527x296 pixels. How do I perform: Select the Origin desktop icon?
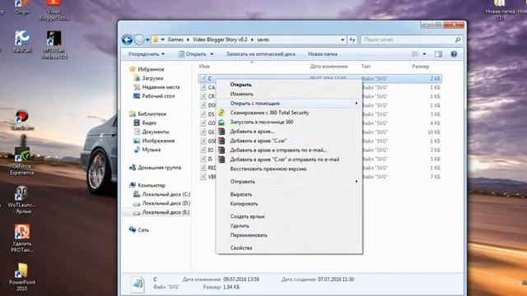(x=22, y=7)
